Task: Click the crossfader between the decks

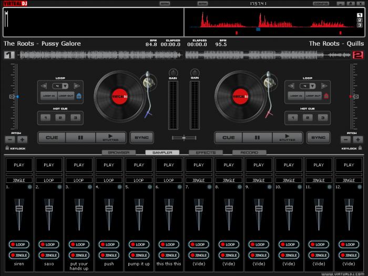Action: click(x=184, y=138)
